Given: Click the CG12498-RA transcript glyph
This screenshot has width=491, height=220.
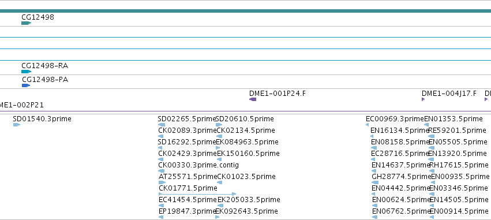Looking at the screenshot, I should [27, 72].
